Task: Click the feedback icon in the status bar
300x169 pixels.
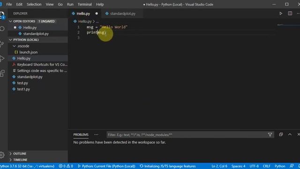Action: pos(292,166)
